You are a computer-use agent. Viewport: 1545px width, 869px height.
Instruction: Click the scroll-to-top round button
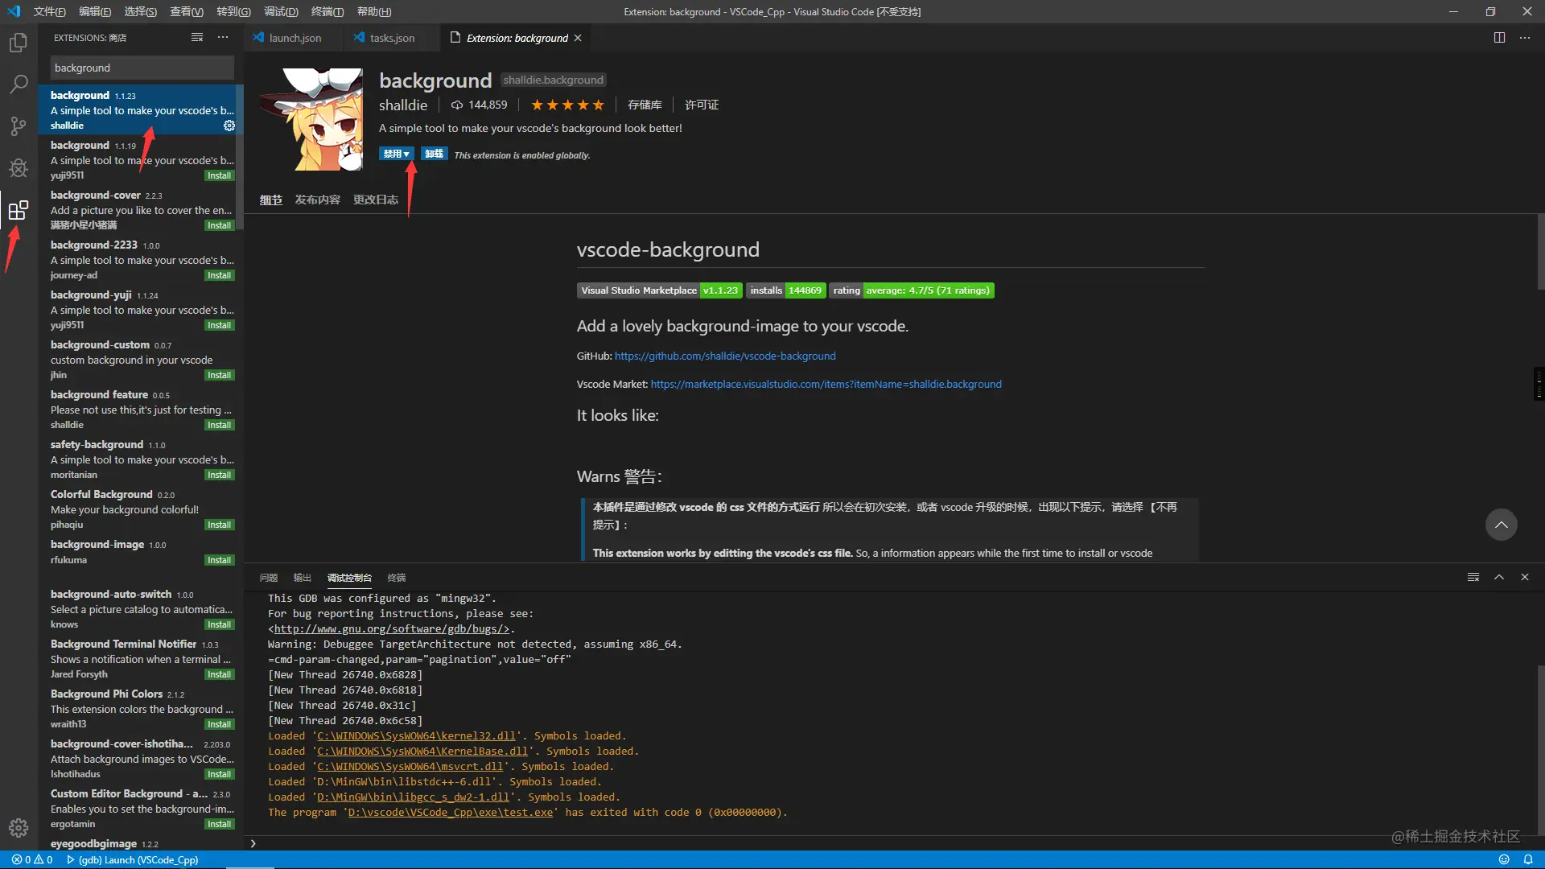coord(1501,525)
